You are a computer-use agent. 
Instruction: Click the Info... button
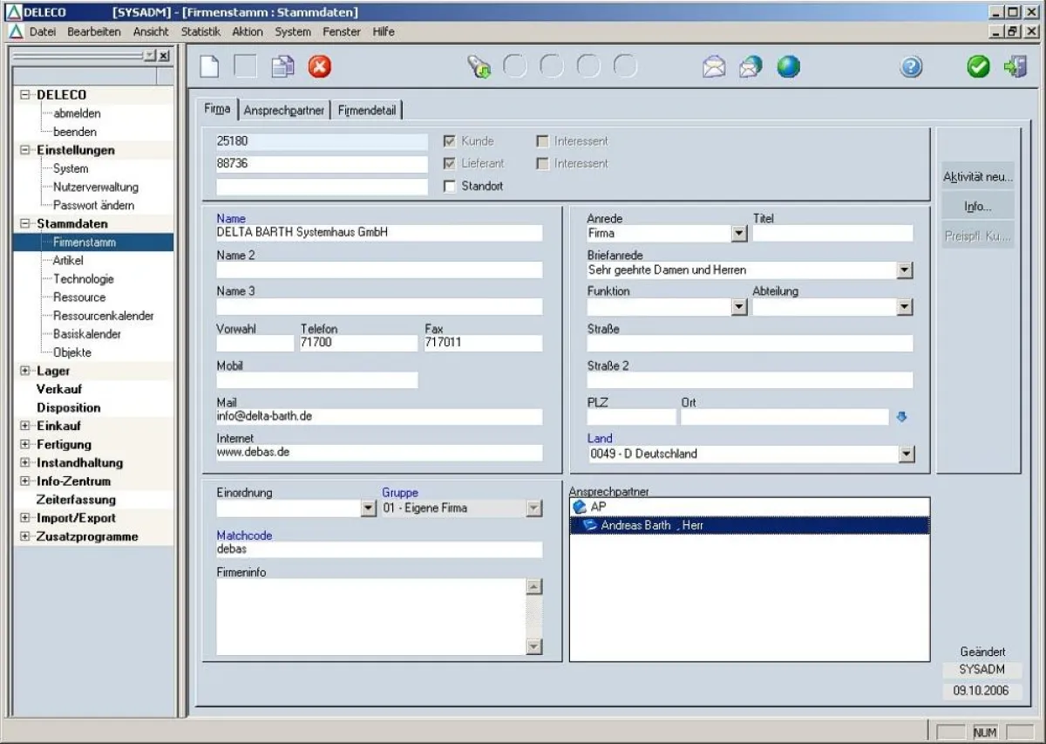pyautogui.click(x=978, y=207)
